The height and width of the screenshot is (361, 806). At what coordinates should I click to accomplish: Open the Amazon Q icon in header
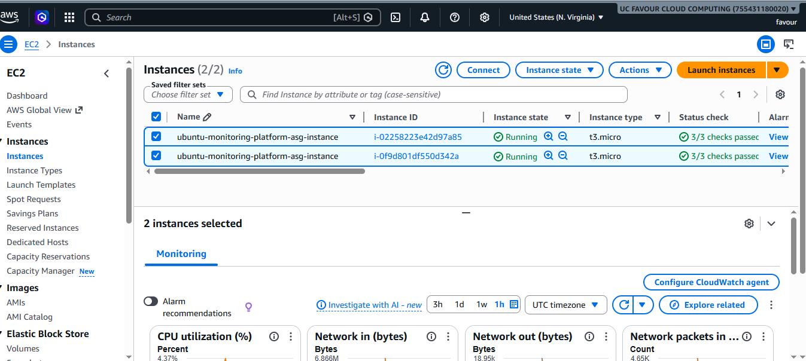(x=41, y=17)
